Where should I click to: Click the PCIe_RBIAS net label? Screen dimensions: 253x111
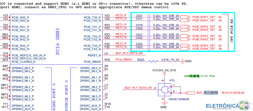pyautogui.click(x=124, y=60)
